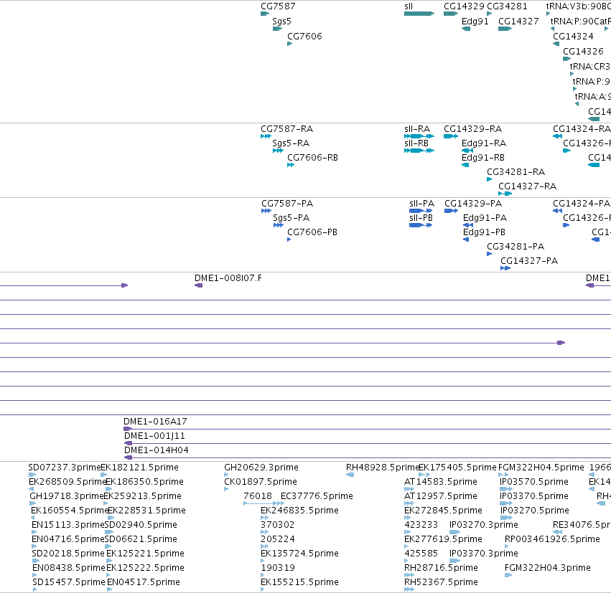The height and width of the screenshot is (593, 611).
Task: Click the CG7587-RA transcript label
Action: 286,129
